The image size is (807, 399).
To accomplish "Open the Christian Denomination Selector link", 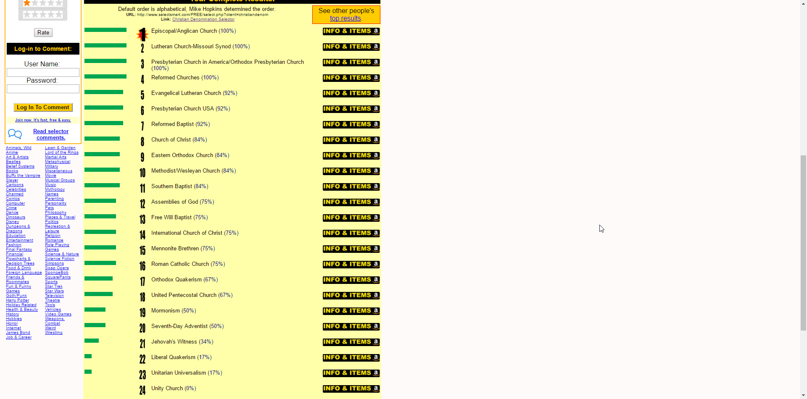I will (203, 19).
